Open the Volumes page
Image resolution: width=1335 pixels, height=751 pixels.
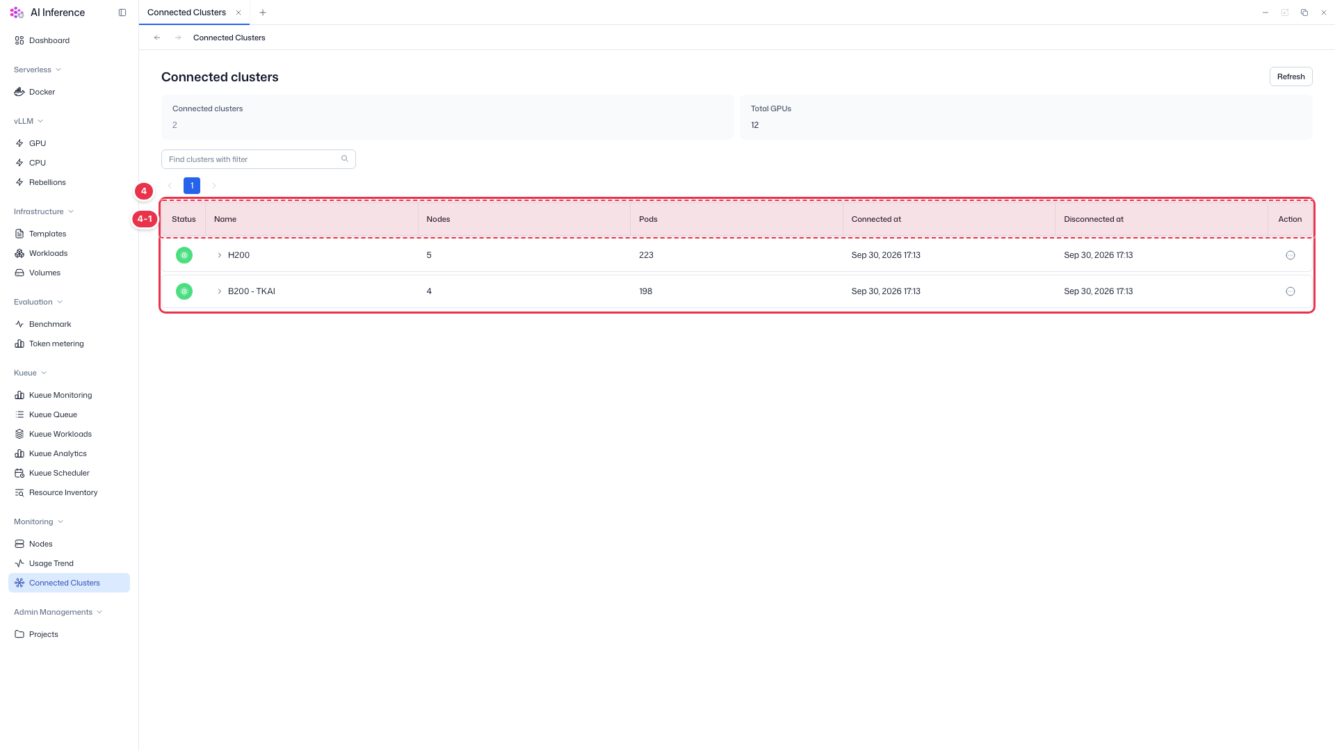(69, 273)
